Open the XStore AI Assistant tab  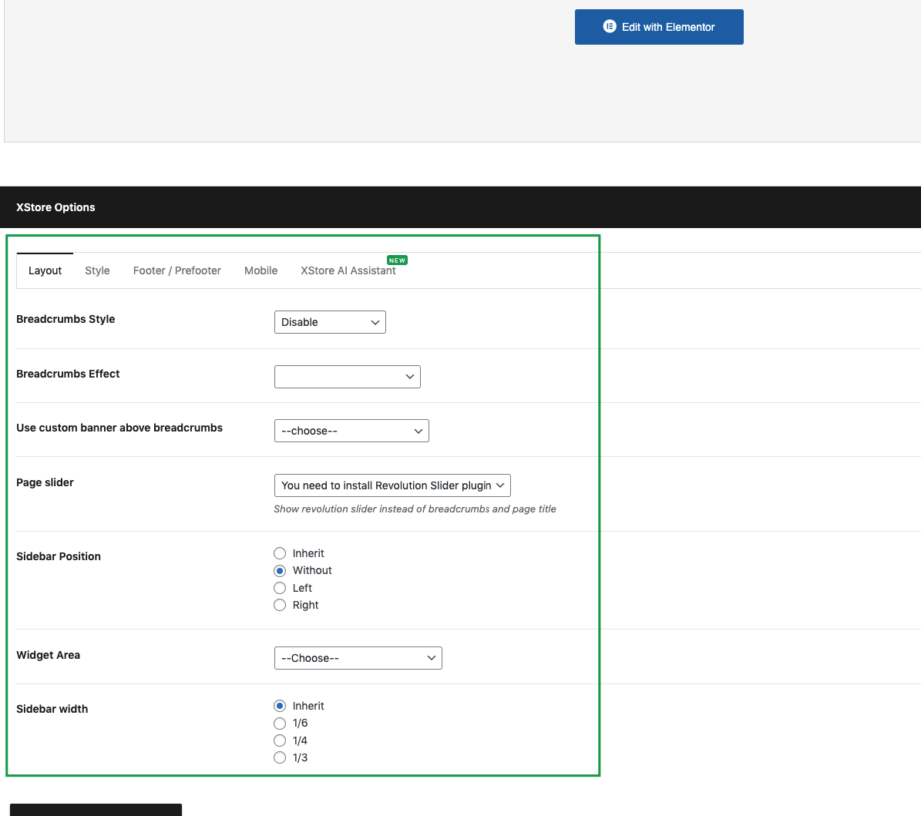[x=348, y=270]
